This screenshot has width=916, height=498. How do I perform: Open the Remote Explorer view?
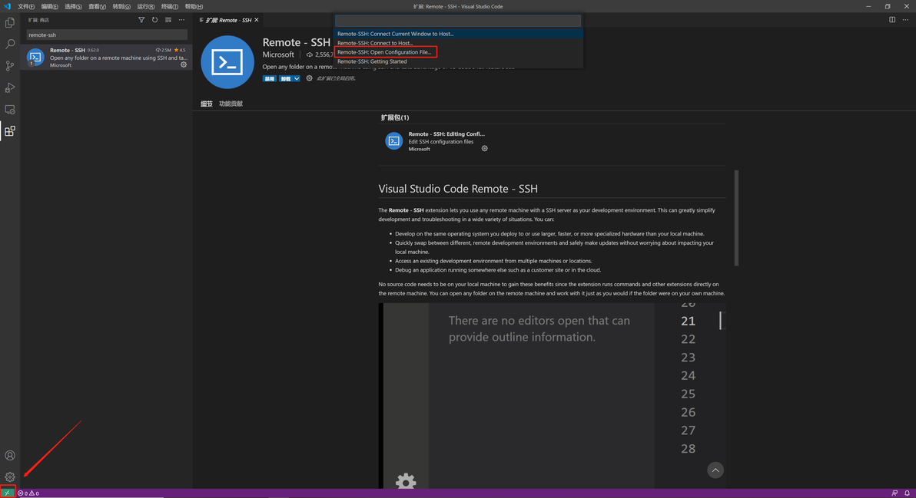(x=10, y=110)
